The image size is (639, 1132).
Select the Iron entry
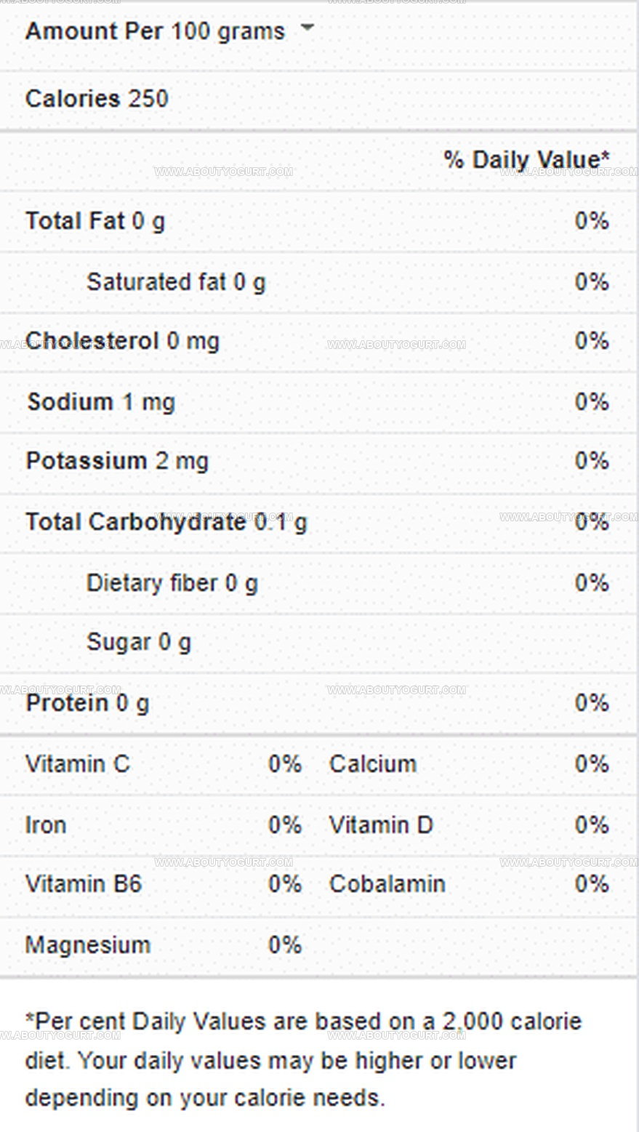click(46, 825)
